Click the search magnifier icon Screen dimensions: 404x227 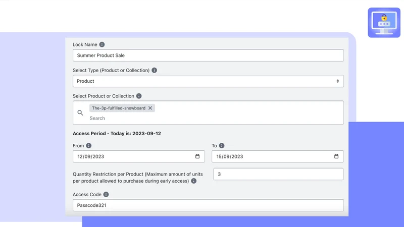coord(80,112)
